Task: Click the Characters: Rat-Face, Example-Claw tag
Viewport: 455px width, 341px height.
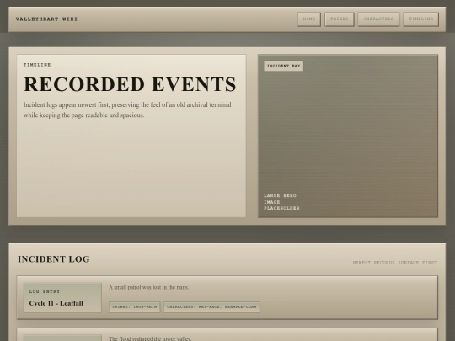Action: 211,306
